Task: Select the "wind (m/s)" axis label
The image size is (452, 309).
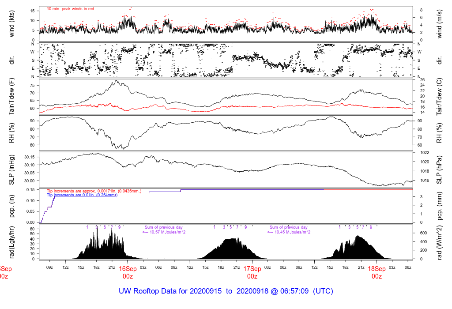Action: click(x=439, y=24)
